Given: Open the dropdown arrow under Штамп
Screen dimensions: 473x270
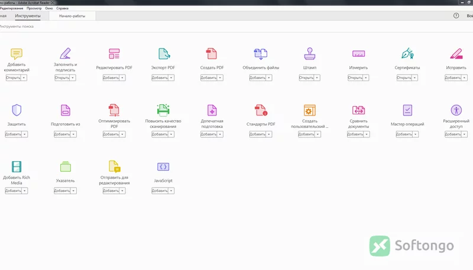Looking at the screenshot, I should (317, 78).
